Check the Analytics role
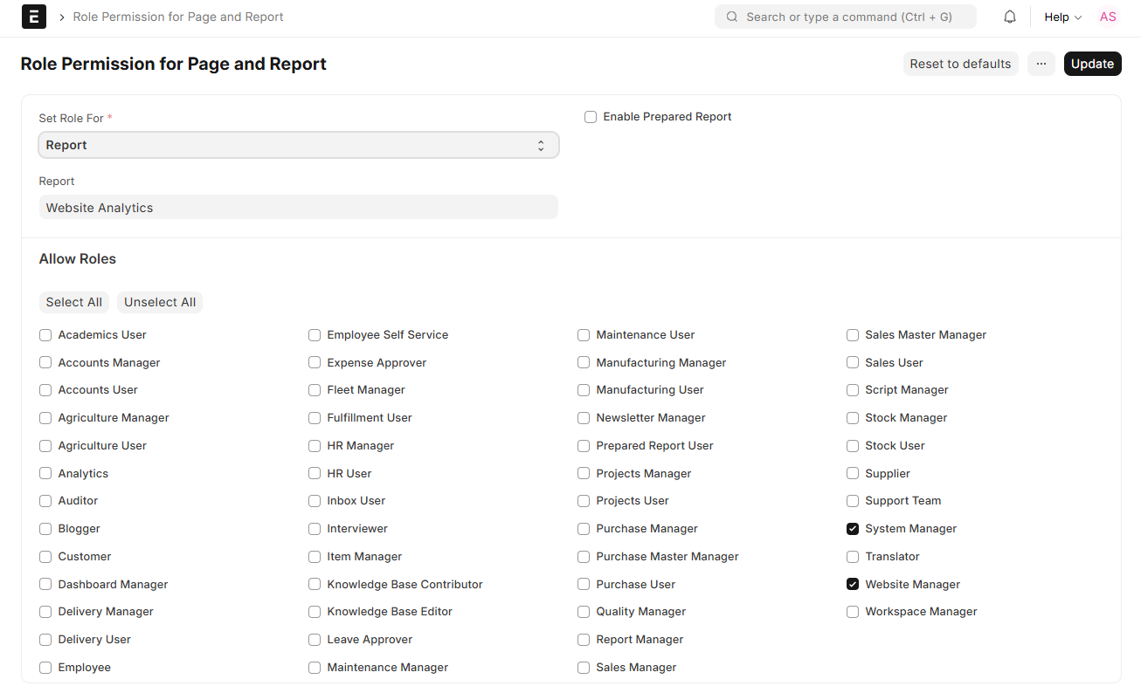This screenshot has height=693, width=1141. (45, 473)
